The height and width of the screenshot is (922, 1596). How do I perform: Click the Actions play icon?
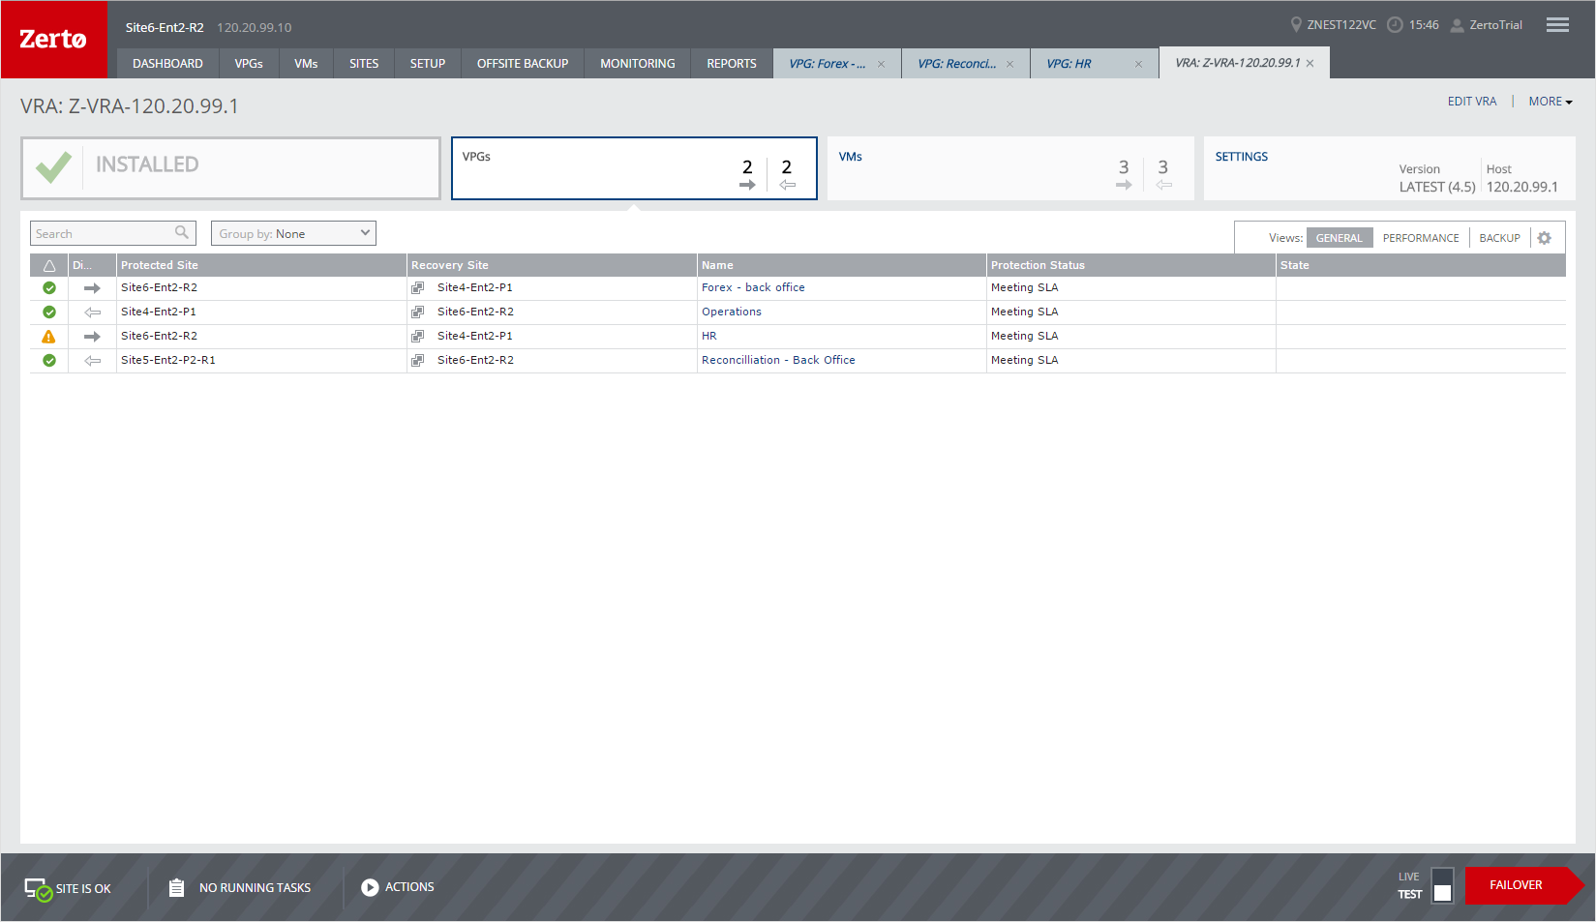tap(370, 887)
